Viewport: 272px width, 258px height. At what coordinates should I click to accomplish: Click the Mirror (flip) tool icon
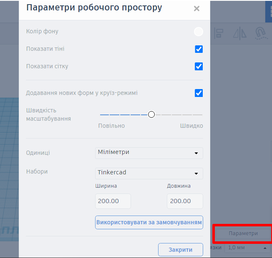(x=240, y=33)
